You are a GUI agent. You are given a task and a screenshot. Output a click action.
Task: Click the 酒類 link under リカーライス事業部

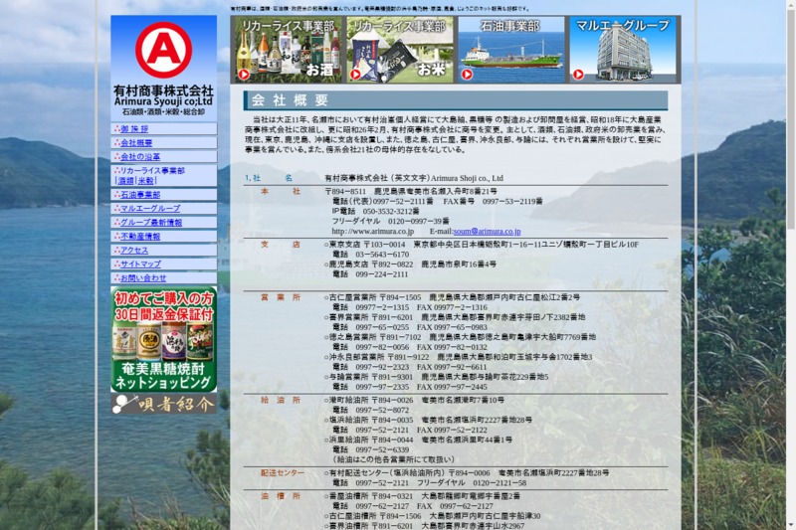tap(125, 181)
